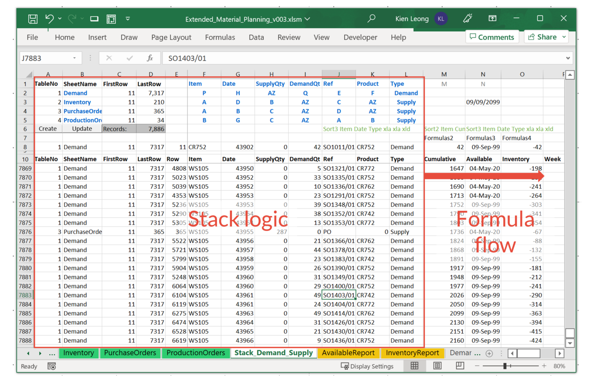Open the Name Box dropdown

click(x=74, y=58)
